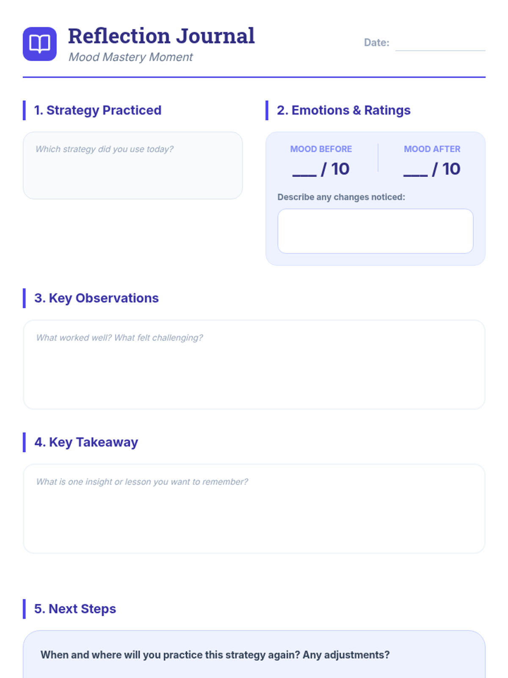Screen dimensions: 508x678
Task: Click the '4. Key Takeaway' heading
Action: point(86,442)
